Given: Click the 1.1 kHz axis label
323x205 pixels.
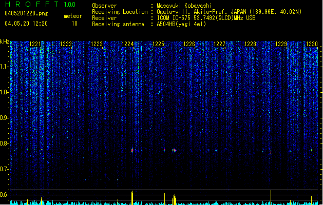Looking at the screenshot, I should (x=4, y=67).
